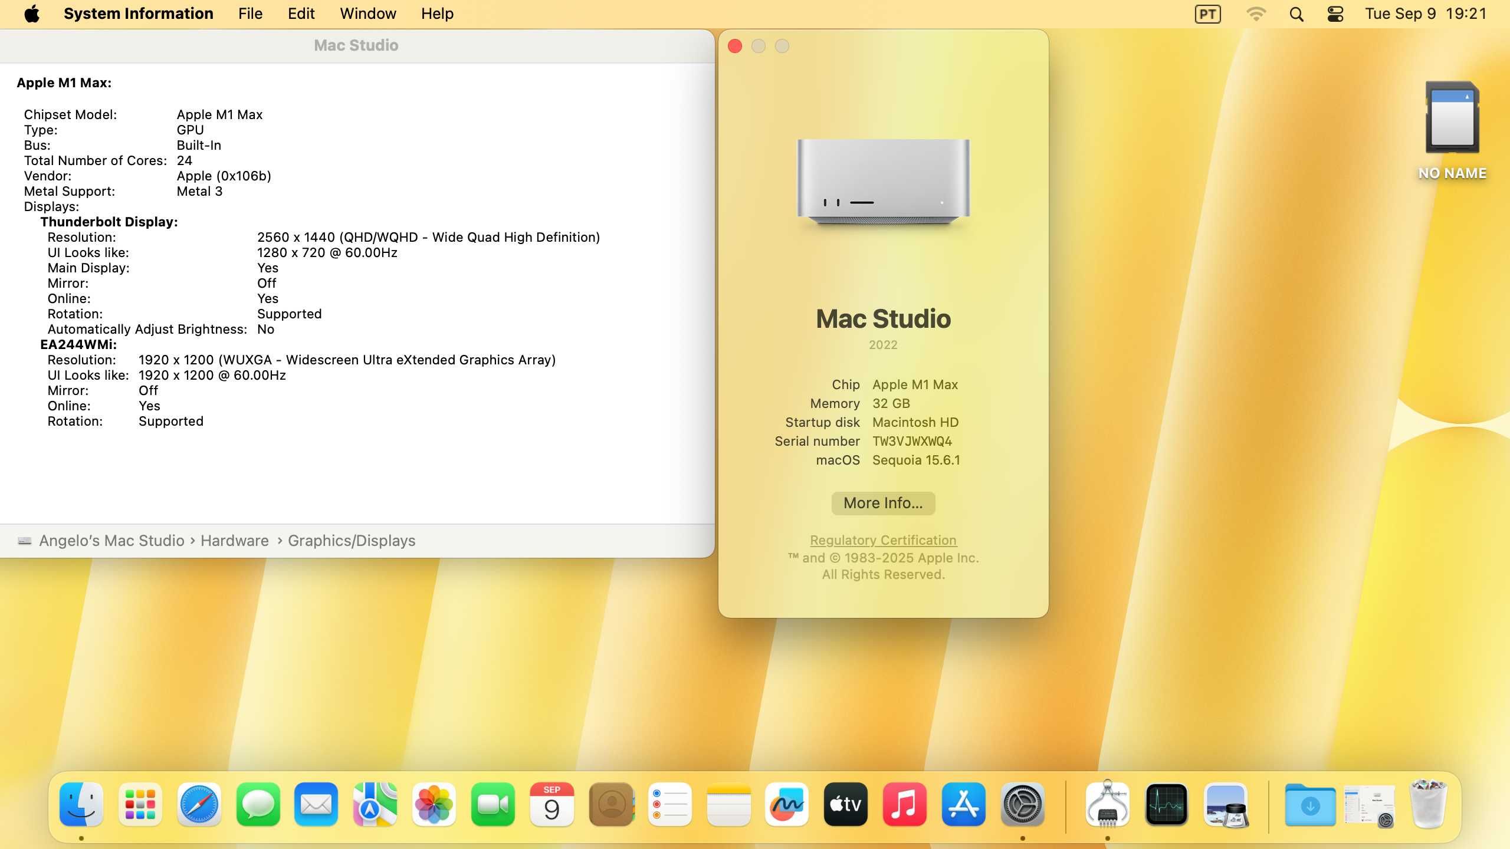Click the Automatically Adjust Brightness label
1510x849 pixels.
coord(147,329)
